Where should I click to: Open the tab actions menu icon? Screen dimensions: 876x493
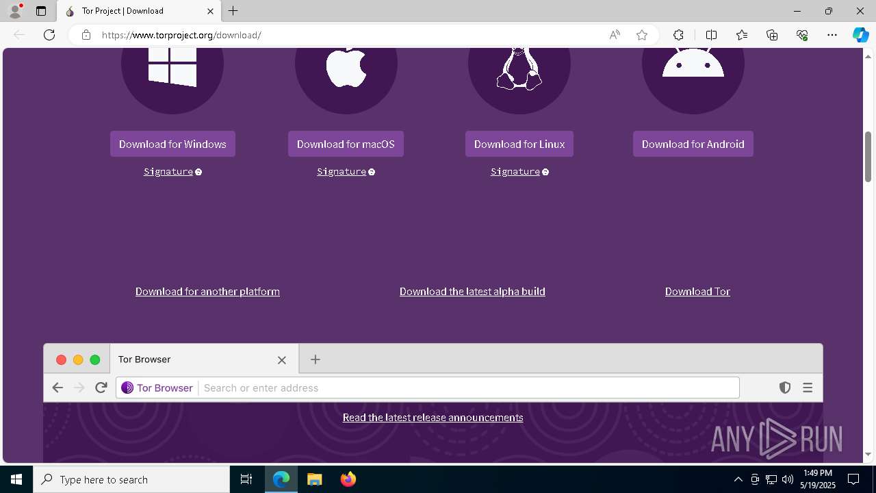click(41, 11)
